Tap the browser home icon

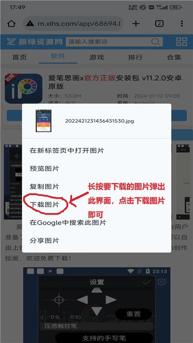(x=11, y=24)
